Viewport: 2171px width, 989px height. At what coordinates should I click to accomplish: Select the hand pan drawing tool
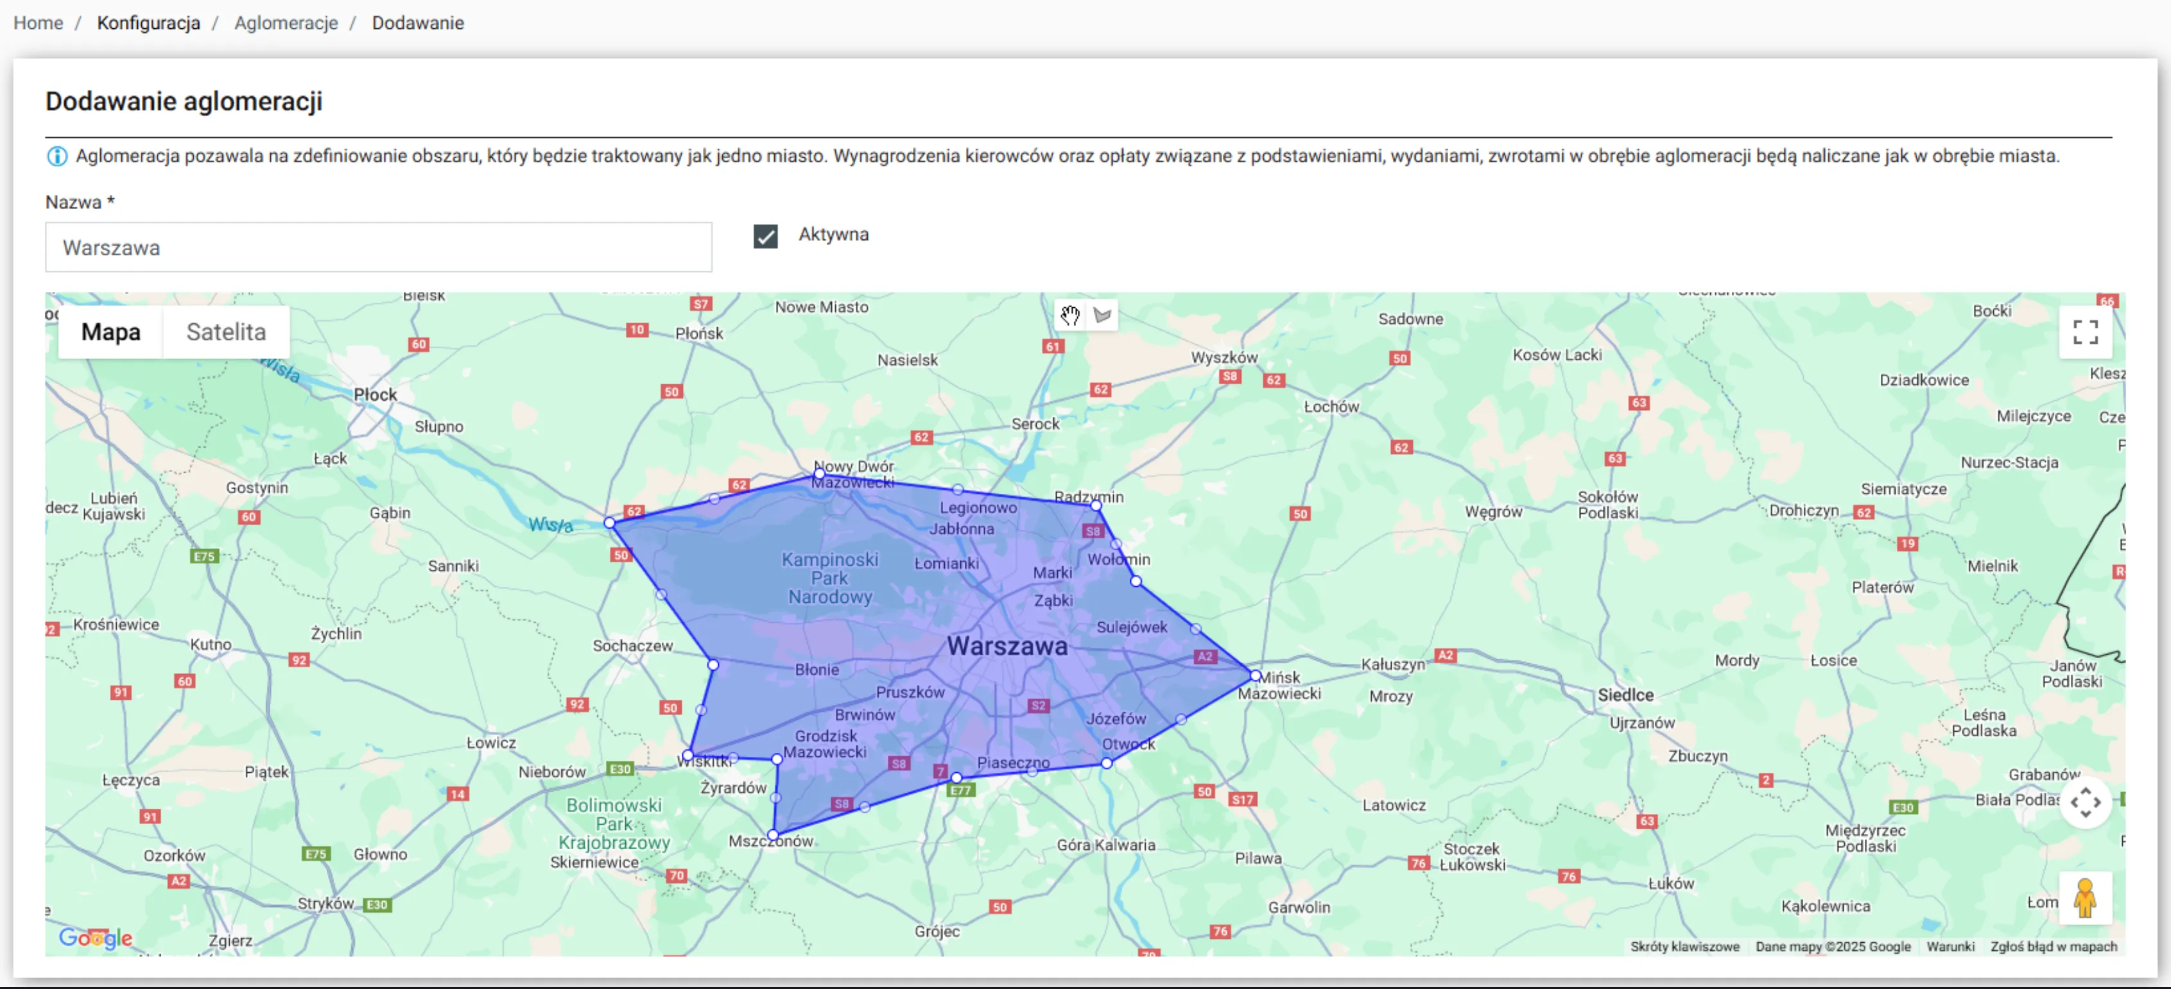pyautogui.click(x=1069, y=316)
